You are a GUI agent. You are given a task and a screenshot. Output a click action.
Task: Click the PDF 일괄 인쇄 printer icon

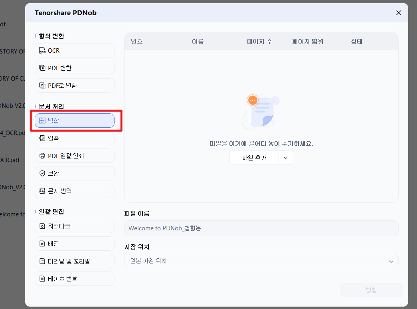pyautogui.click(x=42, y=156)
